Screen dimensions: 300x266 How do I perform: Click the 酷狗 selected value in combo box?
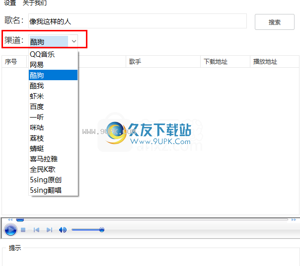click(x=49, y=41)
